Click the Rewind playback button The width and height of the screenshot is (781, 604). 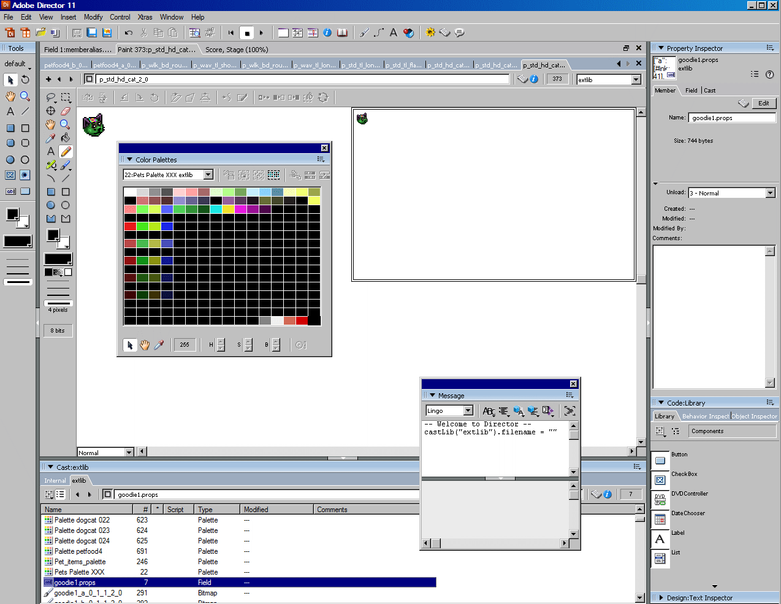coord(231,32)
